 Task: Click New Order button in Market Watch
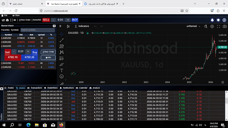(x=48, y=52)
